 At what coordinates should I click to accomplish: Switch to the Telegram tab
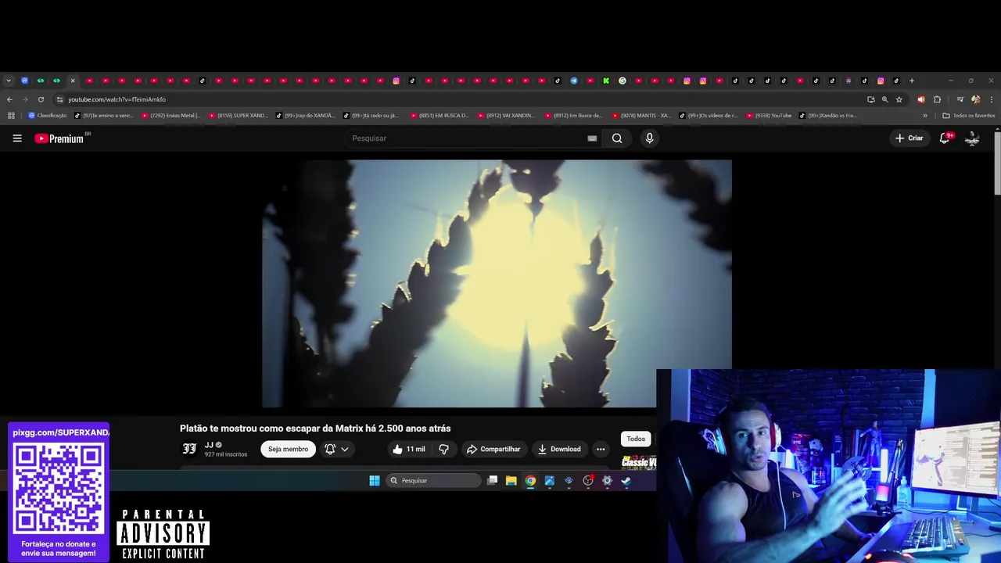[x=574, y=81]
